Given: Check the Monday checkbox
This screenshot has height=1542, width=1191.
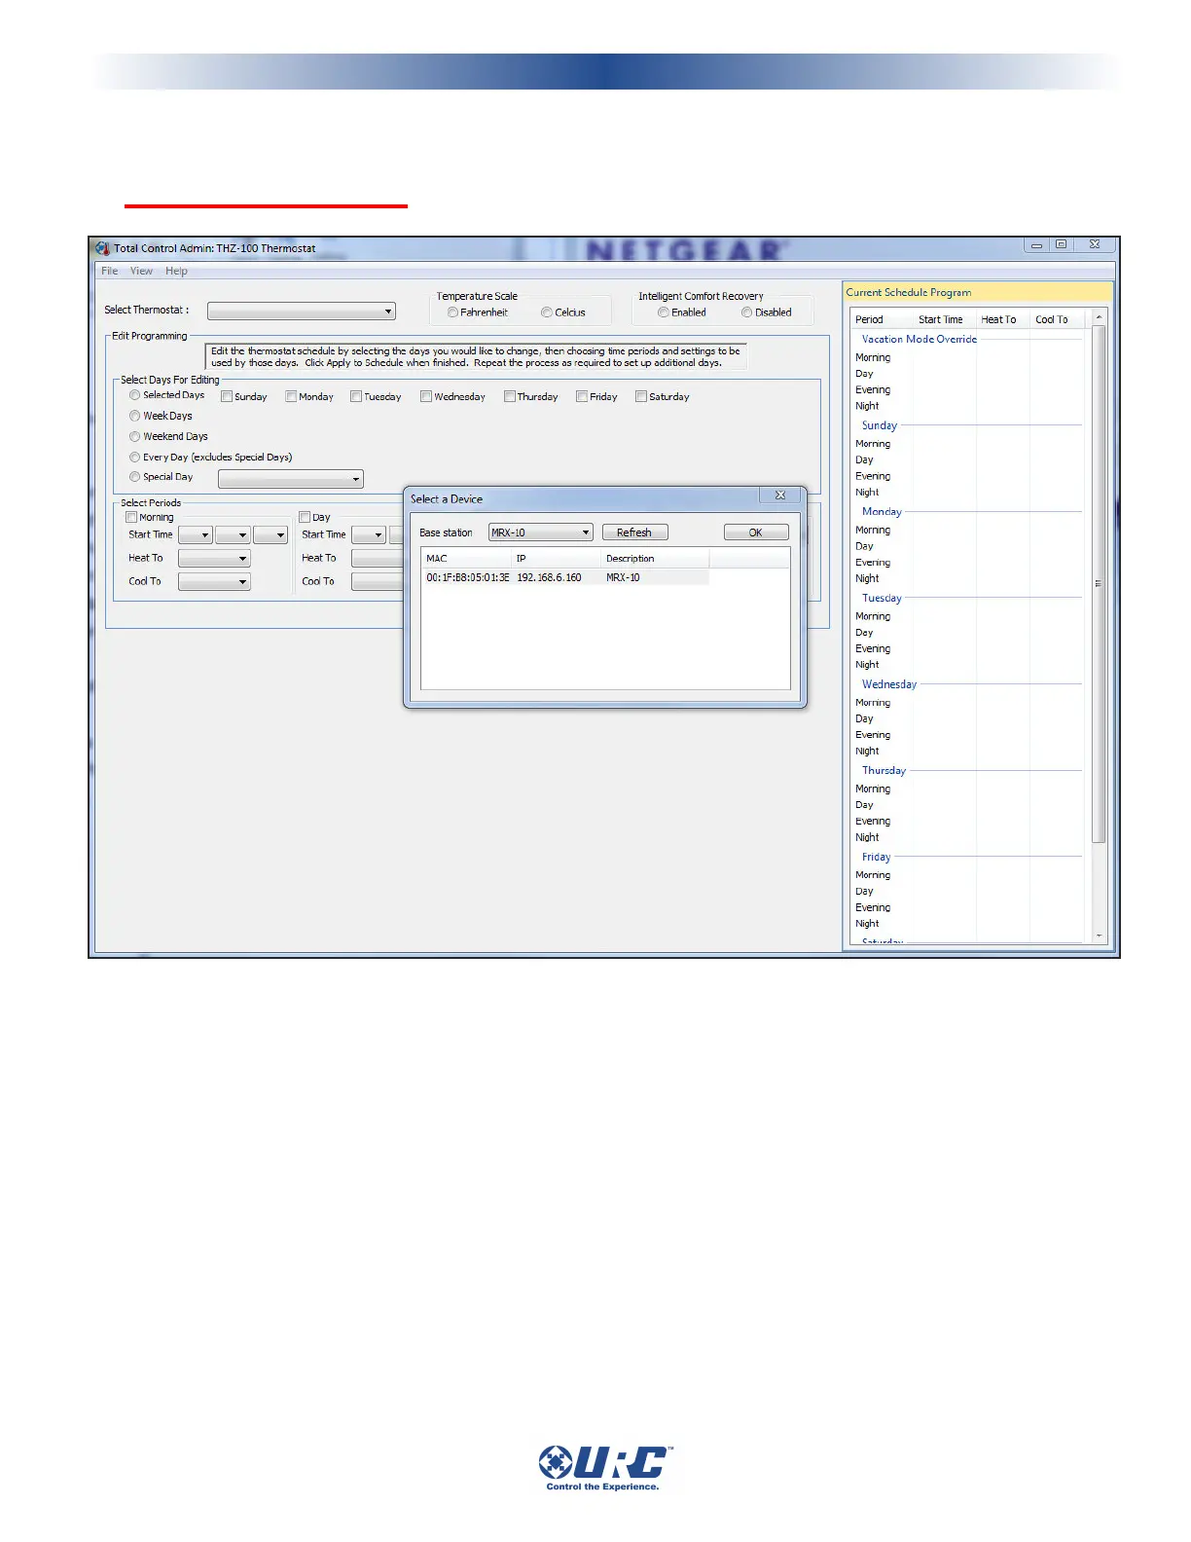Looking at the screenshot, I should 291,396.
